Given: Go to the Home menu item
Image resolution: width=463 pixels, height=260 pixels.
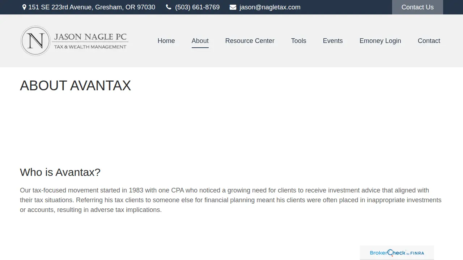Looking at the screenshot, I should click(x=166, y=41).
